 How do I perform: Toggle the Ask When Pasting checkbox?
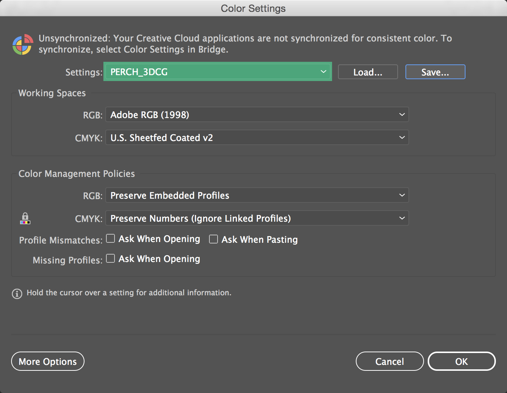[x=213, y=239]
